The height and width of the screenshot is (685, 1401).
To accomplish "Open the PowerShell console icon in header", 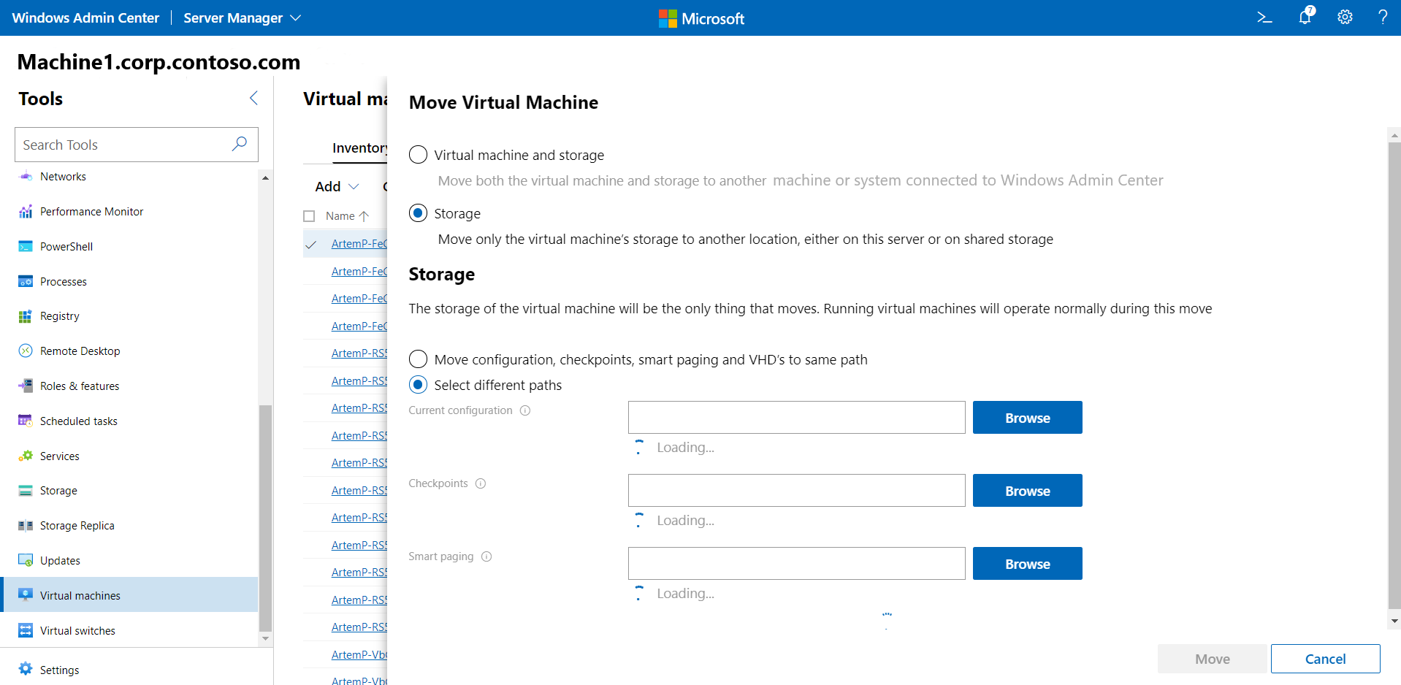I will pyautogui.click(x=1264, y=18).
